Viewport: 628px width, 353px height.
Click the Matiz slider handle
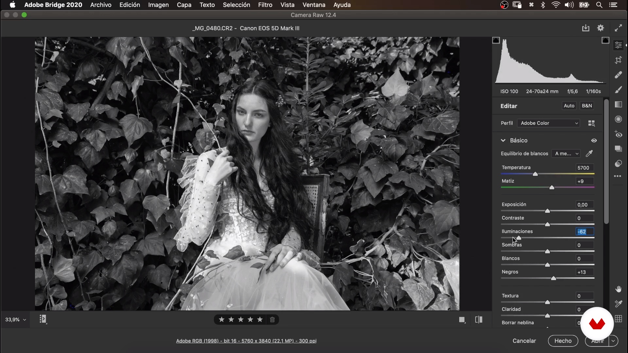[x=552, y=187]
